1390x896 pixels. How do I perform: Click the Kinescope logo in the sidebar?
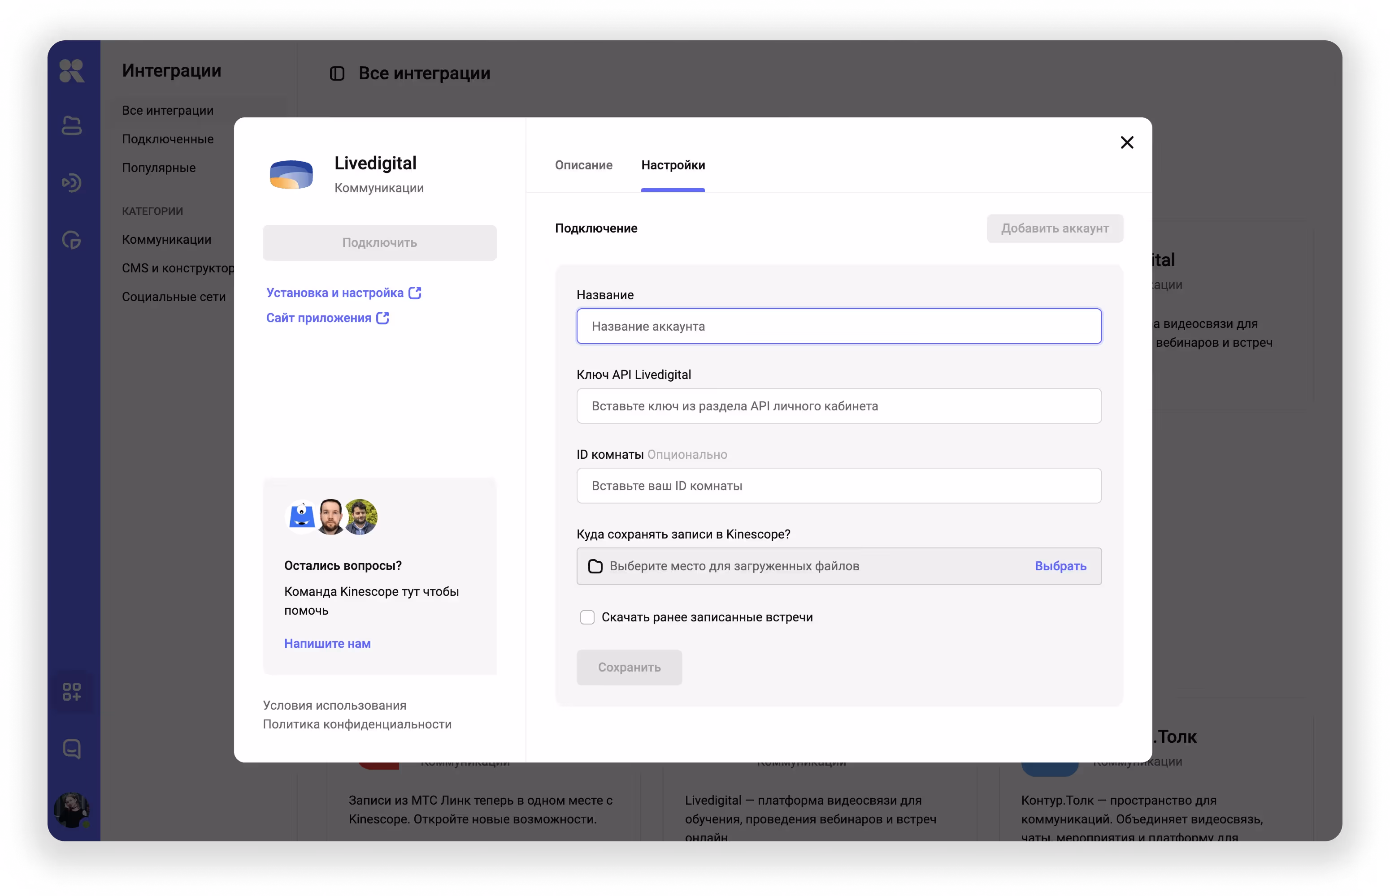[x=72, y=71]
